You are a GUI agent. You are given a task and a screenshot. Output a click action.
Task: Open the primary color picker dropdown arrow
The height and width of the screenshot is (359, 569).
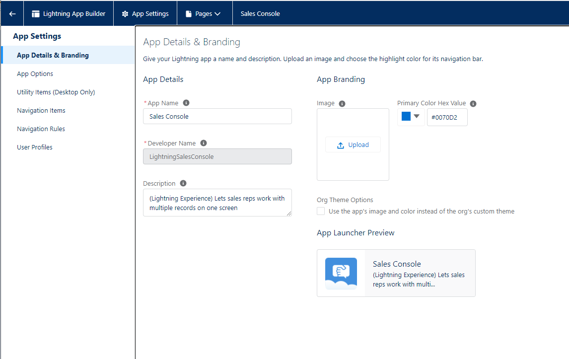click(x=417, y=116)
